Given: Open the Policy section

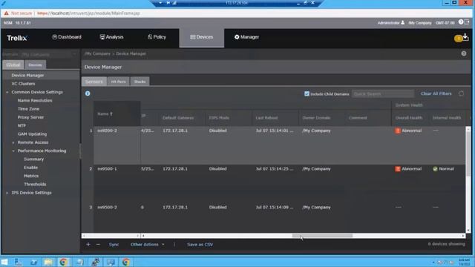Looking at the screenshot, I should [157, 37].
